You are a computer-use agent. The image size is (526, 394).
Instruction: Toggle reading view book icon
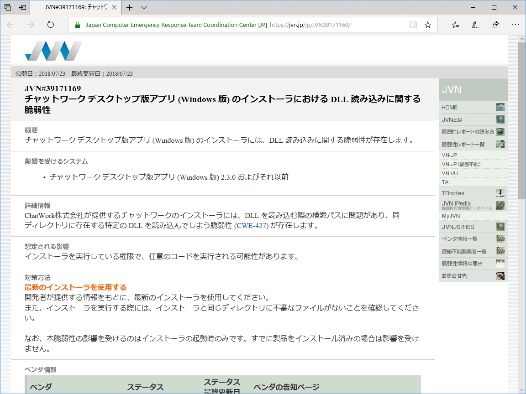413,25
